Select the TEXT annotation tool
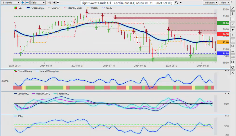 (x=232, y=56)
